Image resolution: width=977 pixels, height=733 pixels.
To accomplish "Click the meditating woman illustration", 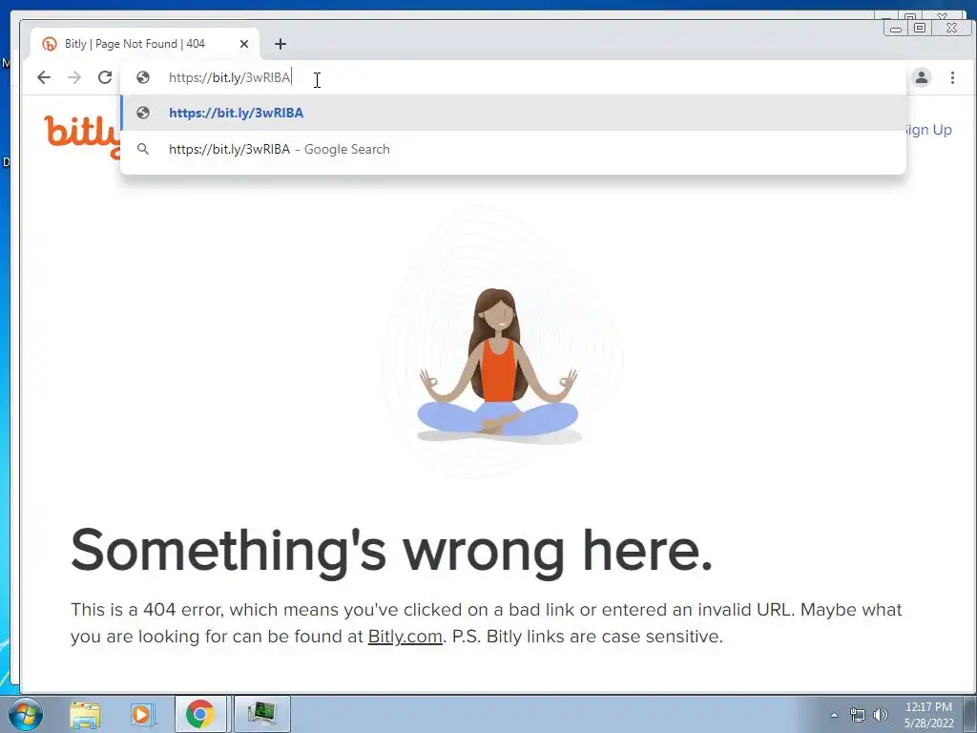I will coord(498,366).
